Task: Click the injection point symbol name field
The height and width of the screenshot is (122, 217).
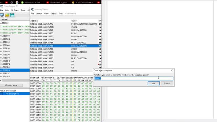Action: (134, 78)
